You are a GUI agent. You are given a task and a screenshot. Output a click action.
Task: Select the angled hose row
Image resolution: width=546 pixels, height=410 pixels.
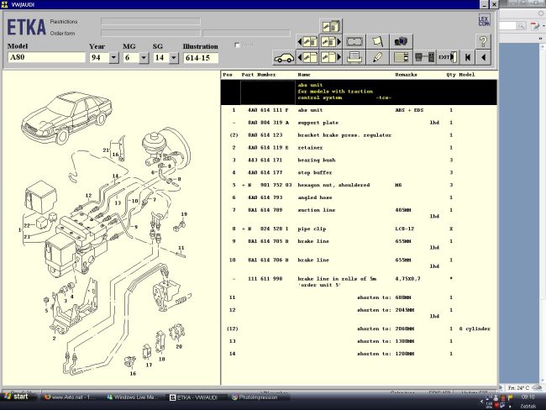[359, 197]
